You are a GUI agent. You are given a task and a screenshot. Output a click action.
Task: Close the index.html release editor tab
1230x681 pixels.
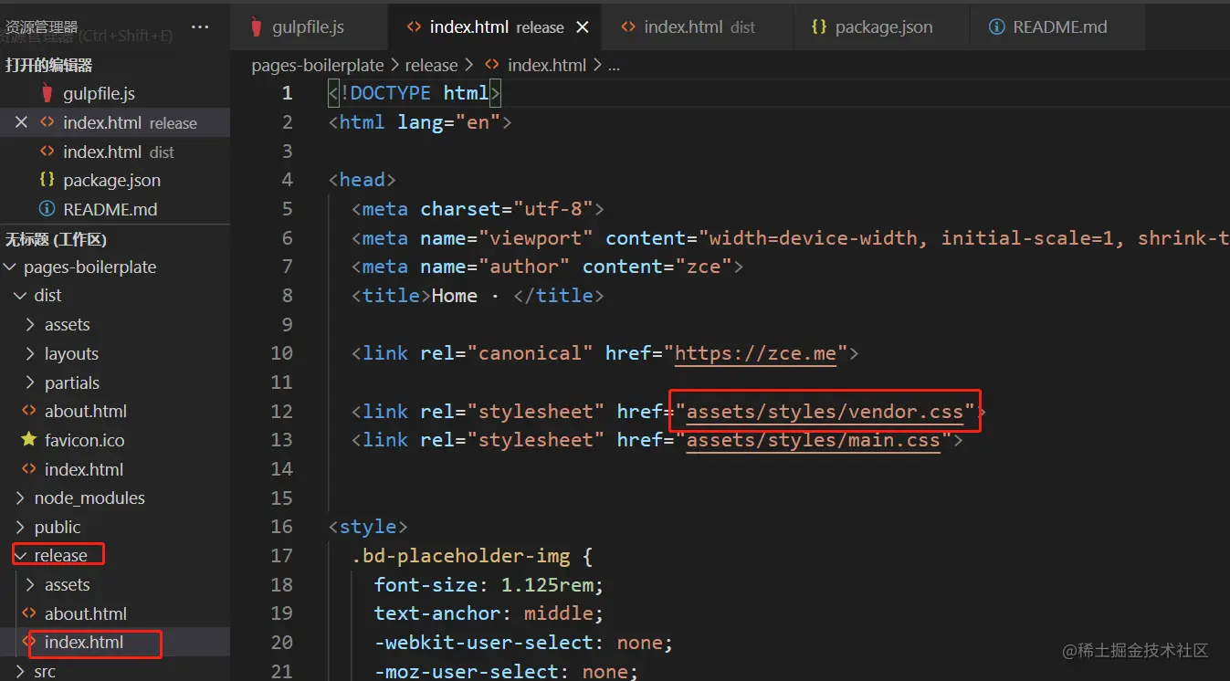(583, 27)
